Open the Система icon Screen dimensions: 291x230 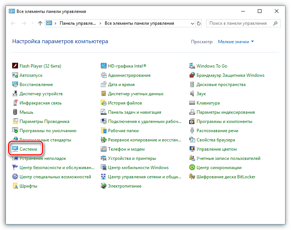(x=15, y=149)
